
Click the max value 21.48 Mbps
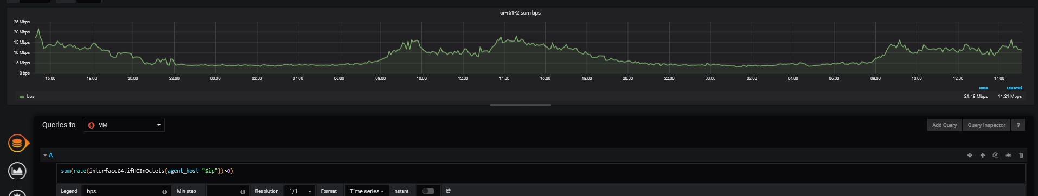coord(976,97)
